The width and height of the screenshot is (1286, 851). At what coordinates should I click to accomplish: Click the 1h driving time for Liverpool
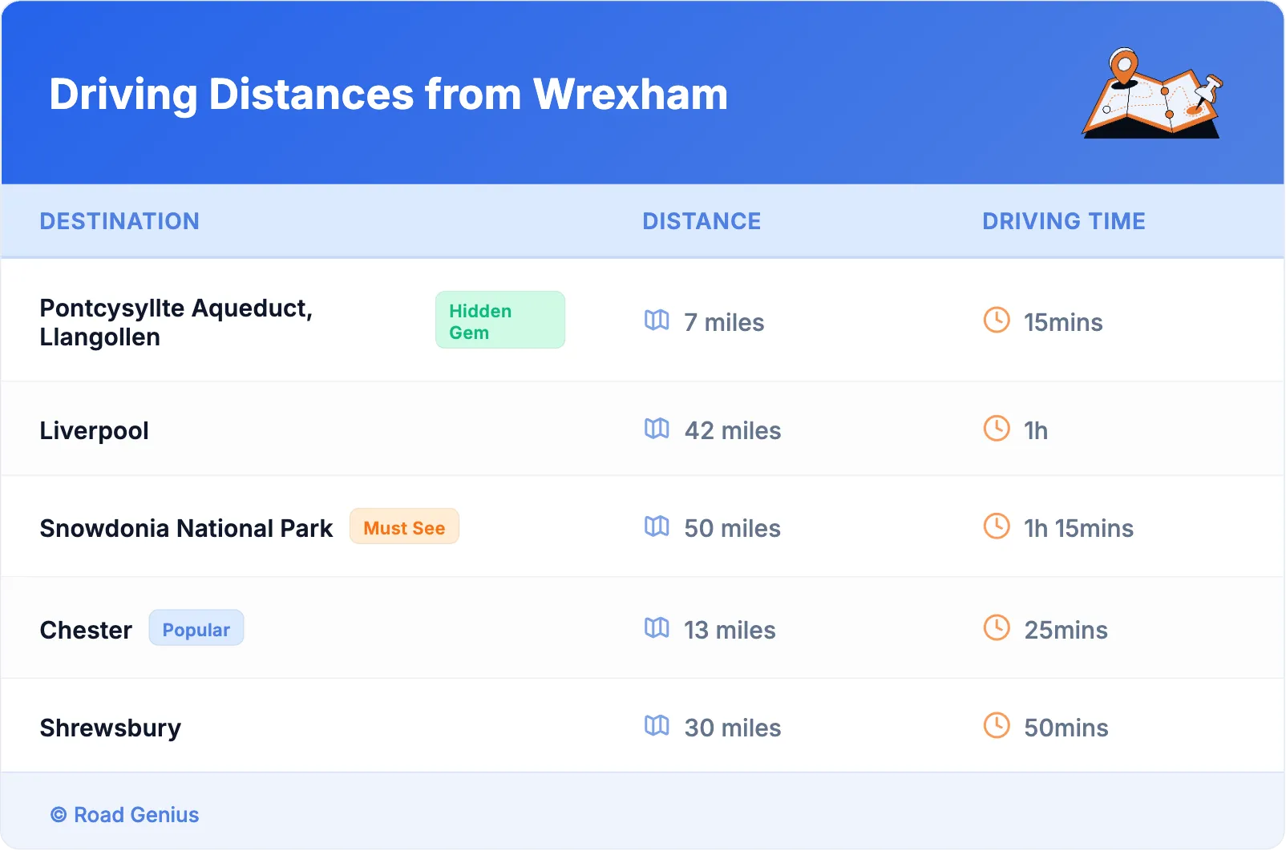tap(1036, 430)
